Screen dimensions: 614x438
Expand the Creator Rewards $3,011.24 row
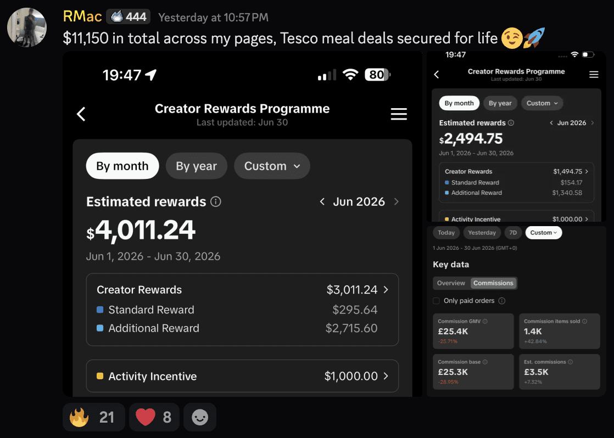point(242,290)
